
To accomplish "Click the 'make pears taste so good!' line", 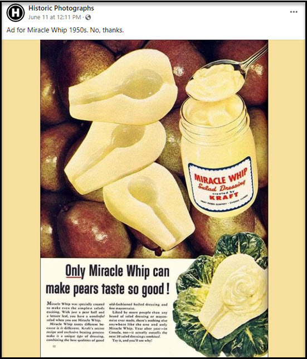I will click(108, 289).
